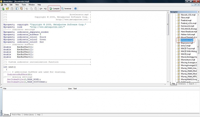Image resolution: width=200 pixels, height=117 pixels.
Task: Switch to the Find in Files tab
Action: click(x=16, y=115)
